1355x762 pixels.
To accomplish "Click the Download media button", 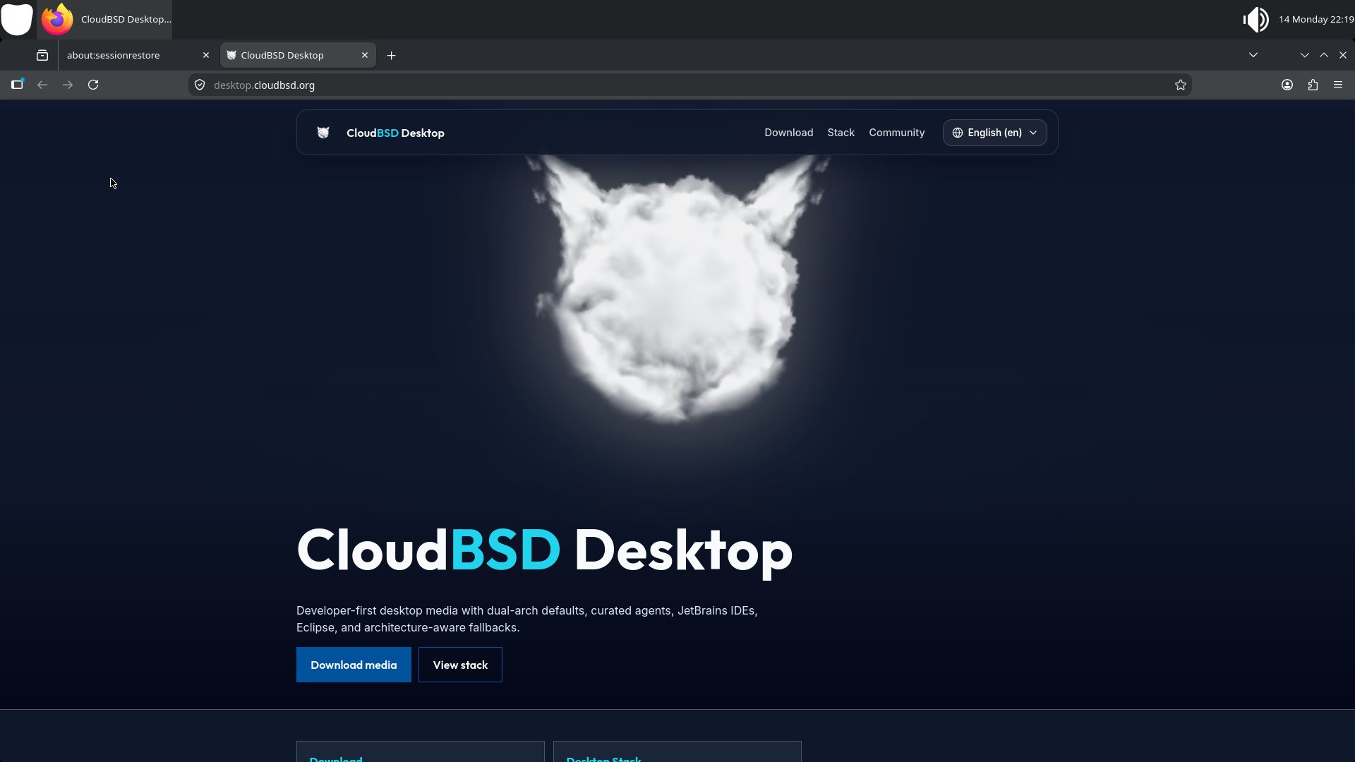I will point(354,665).
